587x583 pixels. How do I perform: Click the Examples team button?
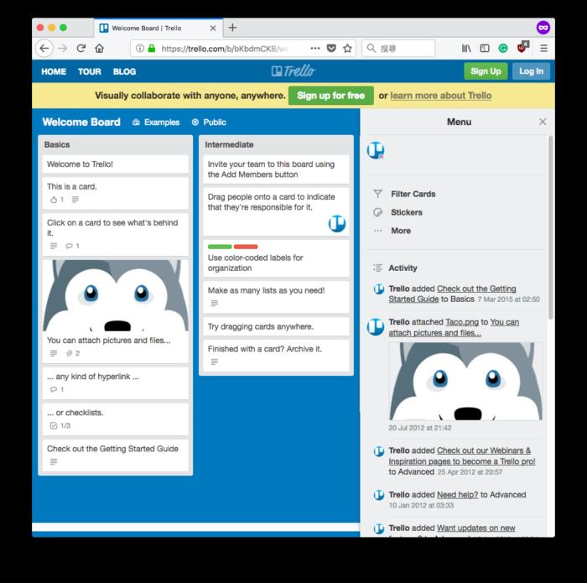(x=156, y=122)
